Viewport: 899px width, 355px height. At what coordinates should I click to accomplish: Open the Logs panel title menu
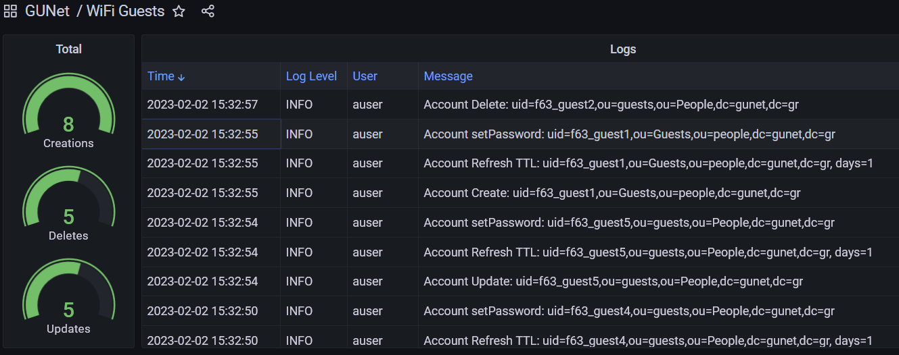(x=623, y=49)
